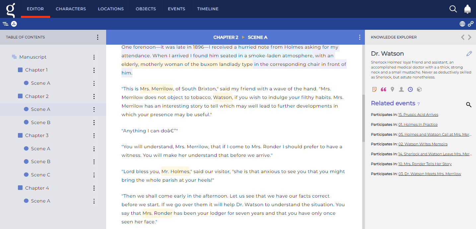Go back in Knowledge Explorer history
The image size is (476, 229).
coord(463,37)
